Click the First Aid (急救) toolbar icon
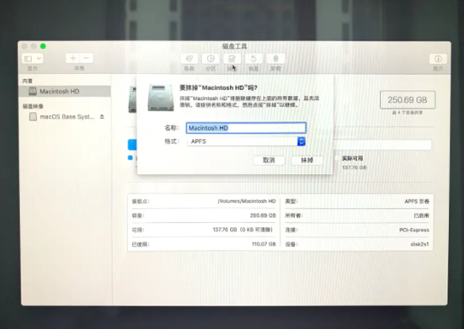Image resolution: width=464 pixels, height=329 pixels. coord(189,59)
